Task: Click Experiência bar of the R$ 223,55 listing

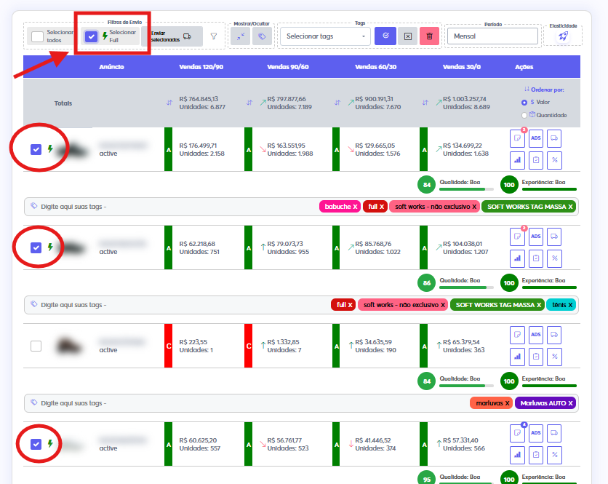Action: pos(549,386)
